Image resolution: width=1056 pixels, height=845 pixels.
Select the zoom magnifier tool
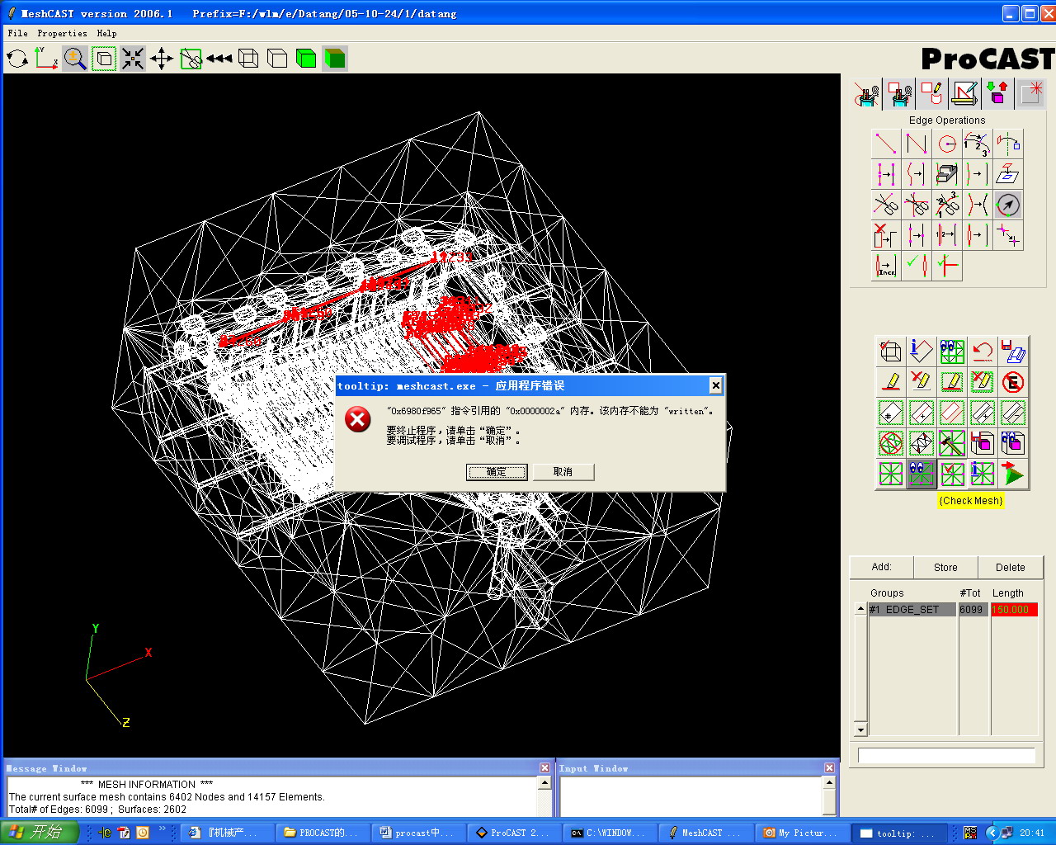75,59
